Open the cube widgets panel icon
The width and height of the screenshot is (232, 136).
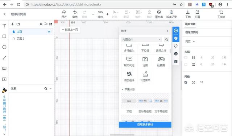click(x=176, y=38)
